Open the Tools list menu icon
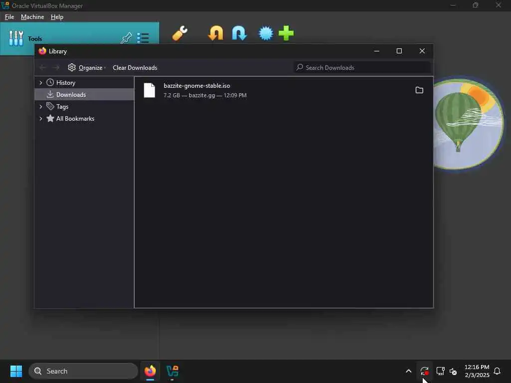Image resolution: width=511 pixels, height=383 pixels. coord(143,38)
